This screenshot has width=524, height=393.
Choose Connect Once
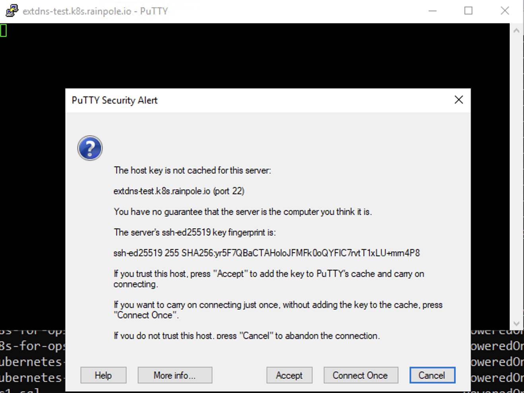tap(360, 375)
